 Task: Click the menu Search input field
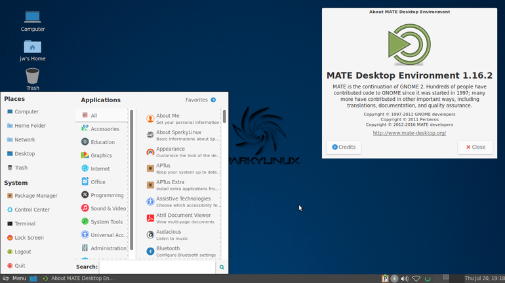(x=157, y=267)
